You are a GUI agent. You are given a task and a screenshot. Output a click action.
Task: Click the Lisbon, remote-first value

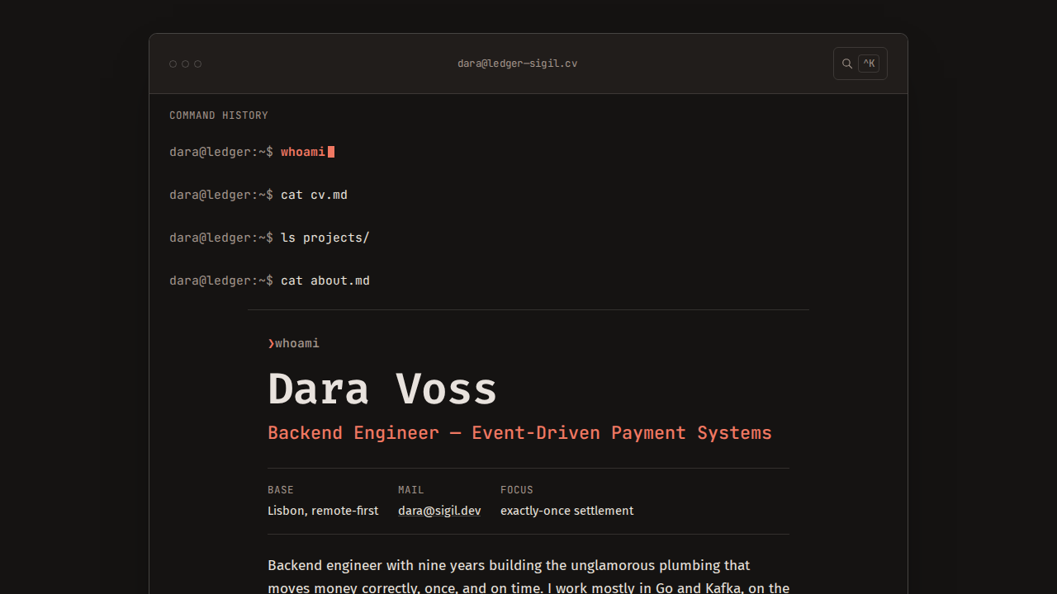pos(323,511)
